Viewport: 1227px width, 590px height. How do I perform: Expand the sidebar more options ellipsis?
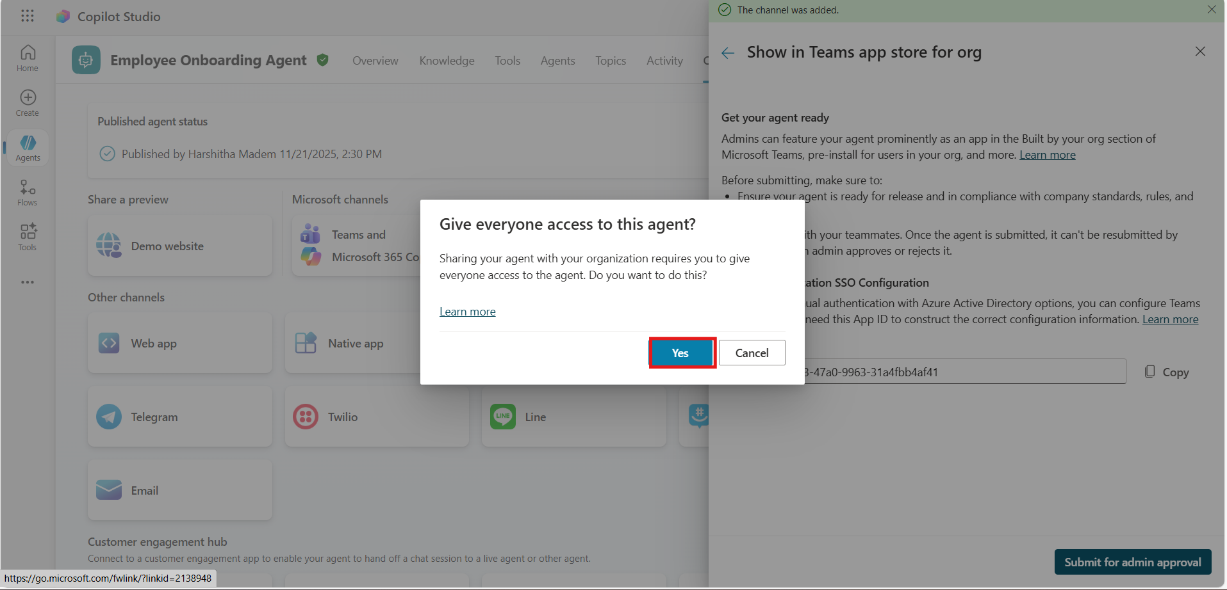pyautogui.click(x=28, y=282)
